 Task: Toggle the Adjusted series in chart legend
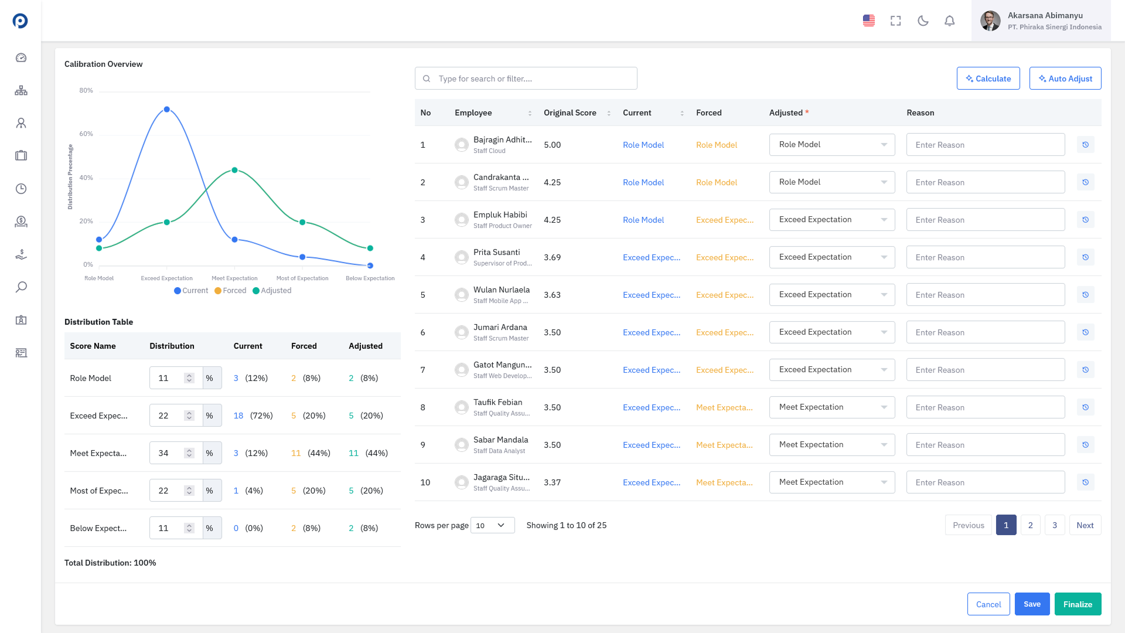272,291
